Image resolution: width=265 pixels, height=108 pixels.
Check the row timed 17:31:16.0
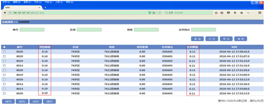[x=4, y=65]
